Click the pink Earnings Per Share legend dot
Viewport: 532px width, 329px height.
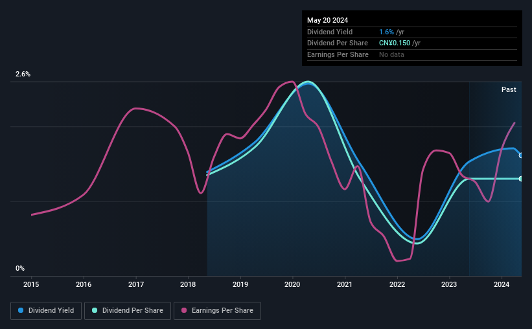183,311
